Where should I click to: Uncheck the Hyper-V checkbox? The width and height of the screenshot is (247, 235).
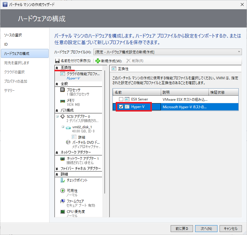[x=121, y=107]
